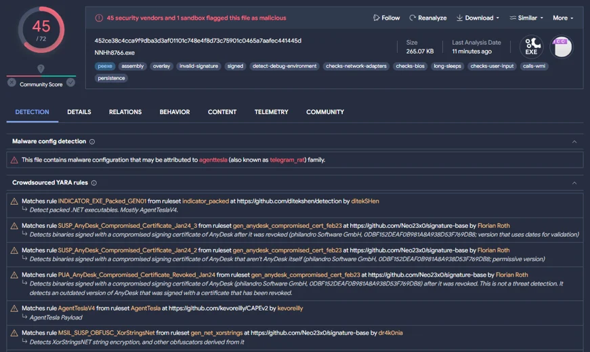Click the location pin above Community Score
Image resolution: width=590 pixels, height=352 pixels.
tap(41, 69)
